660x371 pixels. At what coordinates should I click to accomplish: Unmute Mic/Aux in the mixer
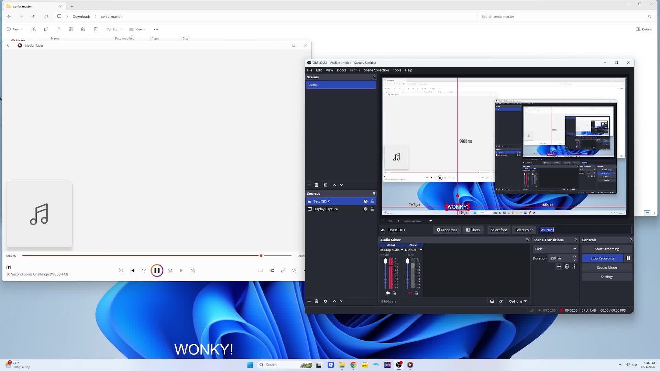[410, 293]
